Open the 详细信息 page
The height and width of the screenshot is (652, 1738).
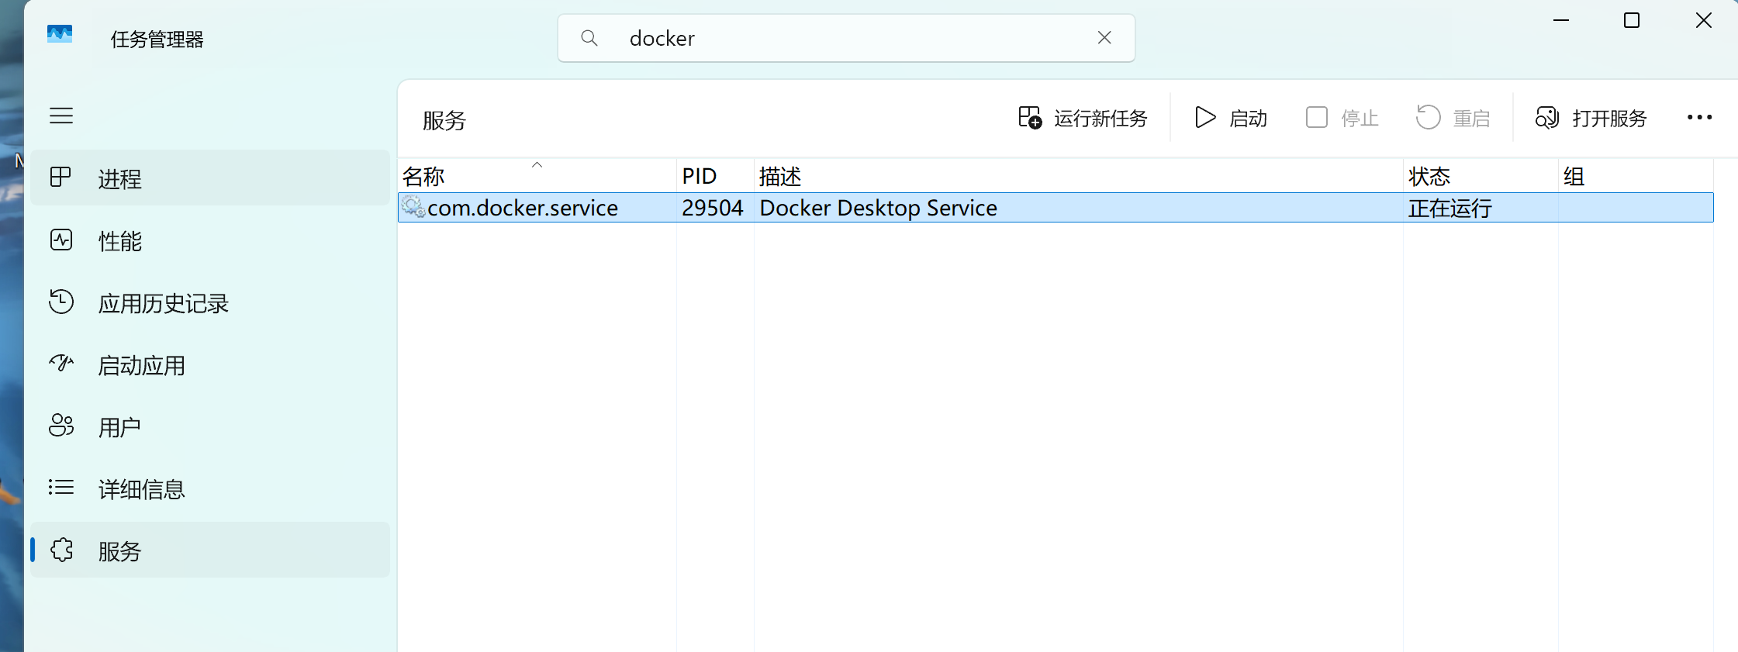coord(209,488)
